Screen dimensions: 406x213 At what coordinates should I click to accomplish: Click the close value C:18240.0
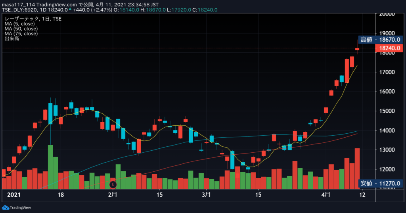tap(205, 10)
